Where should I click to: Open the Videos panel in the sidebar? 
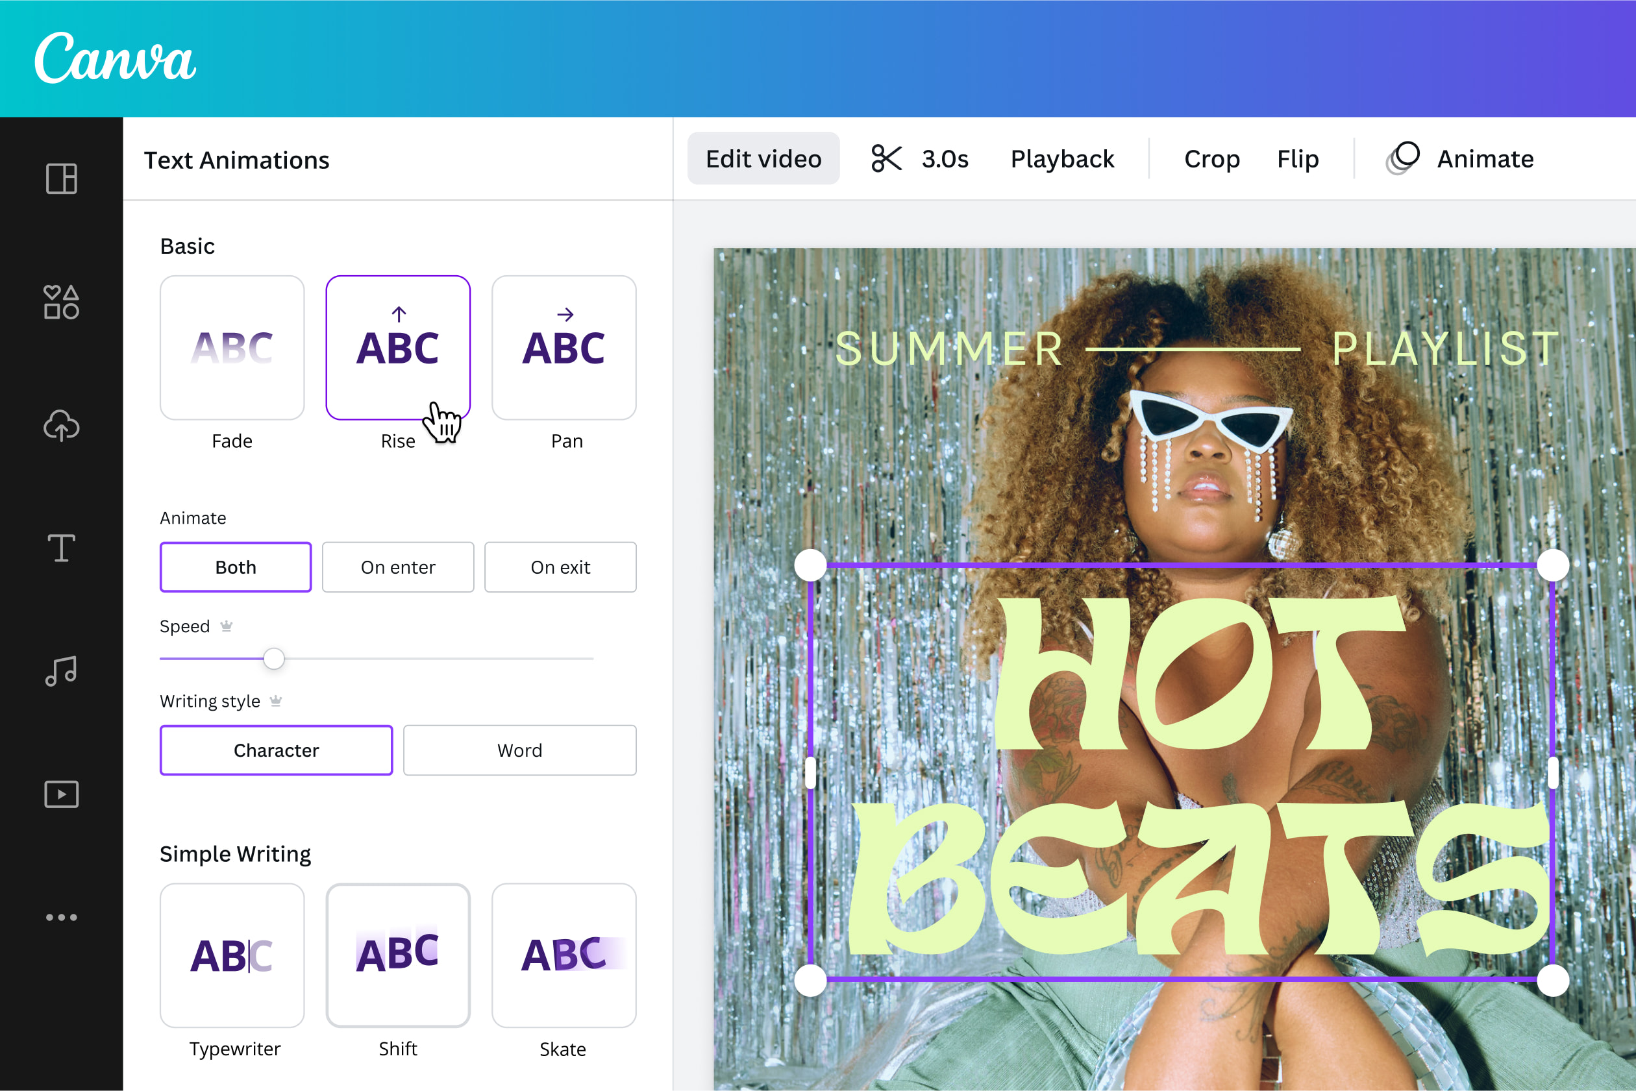point(61,793)
